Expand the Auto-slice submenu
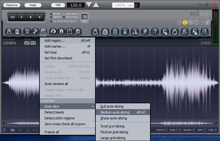The image size is (220, 141). (67, 106)
